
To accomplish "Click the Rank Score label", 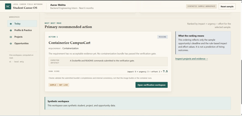I will point(54,71).
